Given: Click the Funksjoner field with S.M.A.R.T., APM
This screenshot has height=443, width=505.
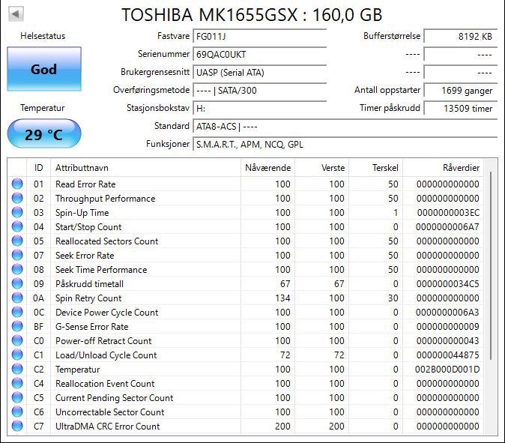Looking at the screenshot, I should [345, 145].
